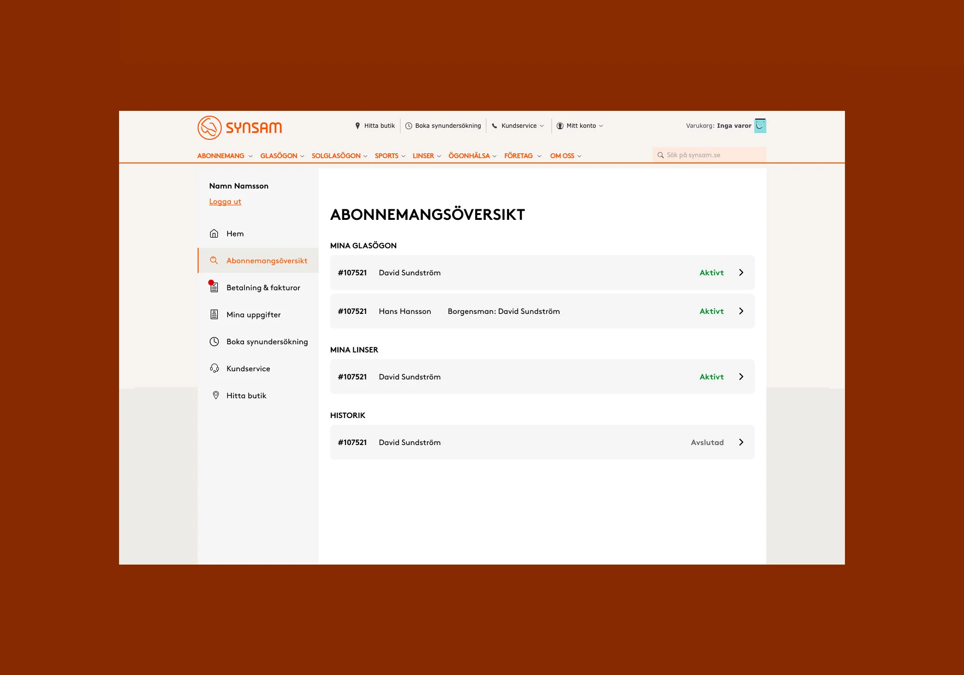Open the shopping bag cart icon

(x=760, y=126)
